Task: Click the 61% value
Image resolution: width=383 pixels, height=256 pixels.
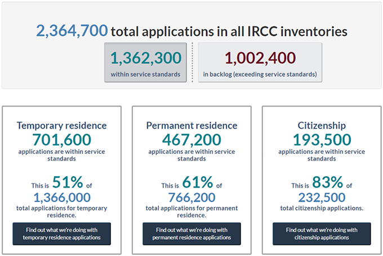Action: [x=198, y=182]
